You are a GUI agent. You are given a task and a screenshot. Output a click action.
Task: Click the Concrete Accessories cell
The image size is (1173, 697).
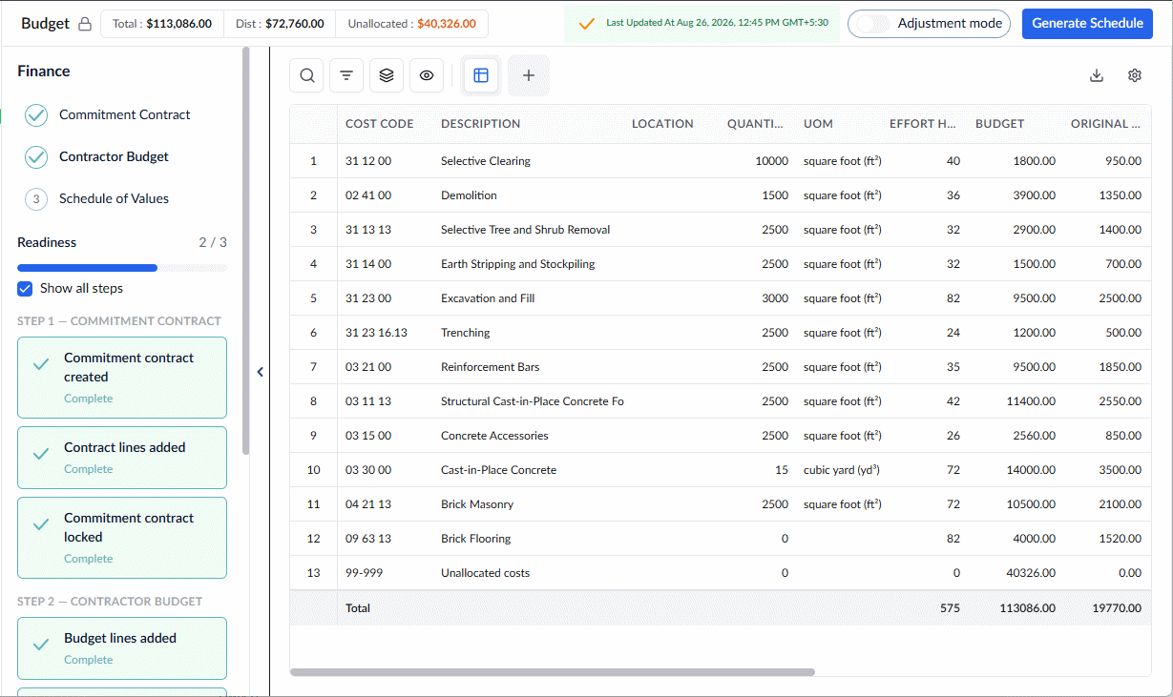(494, 436)
